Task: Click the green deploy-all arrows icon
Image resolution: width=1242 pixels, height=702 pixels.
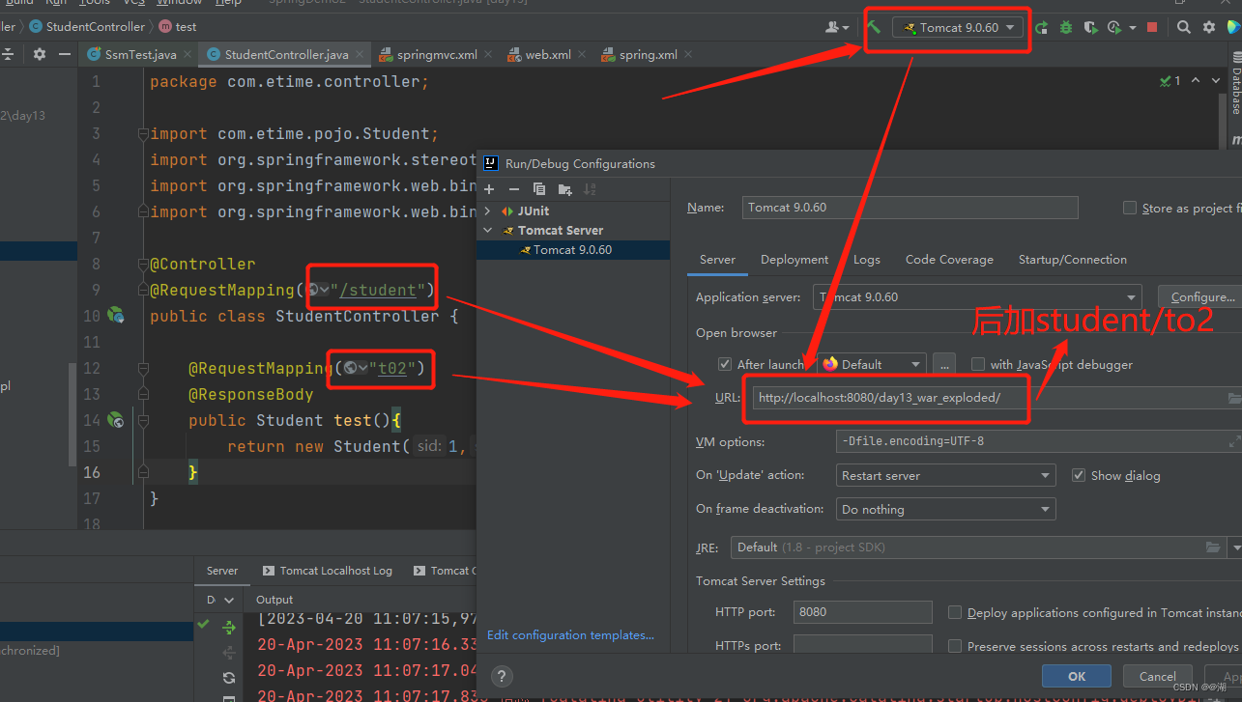Action: click(229, 628)
